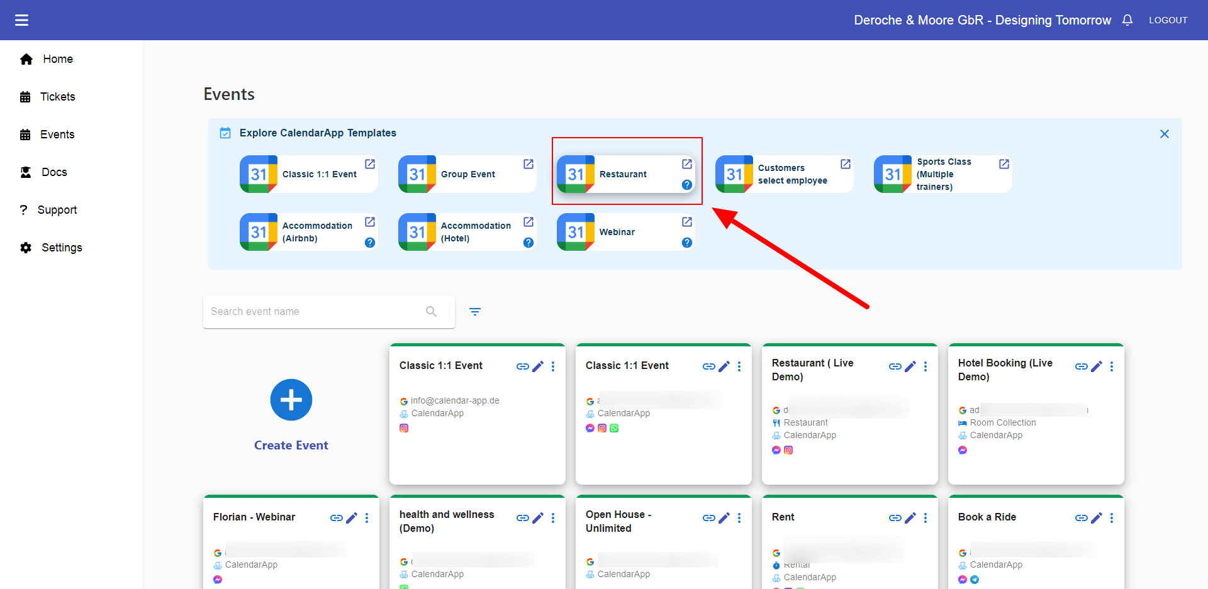
Task: Copy link for Restaurant (Live Demo) event
Action: click(895, 366)
